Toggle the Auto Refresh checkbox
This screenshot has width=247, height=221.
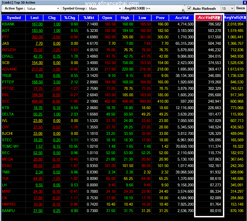189,8
